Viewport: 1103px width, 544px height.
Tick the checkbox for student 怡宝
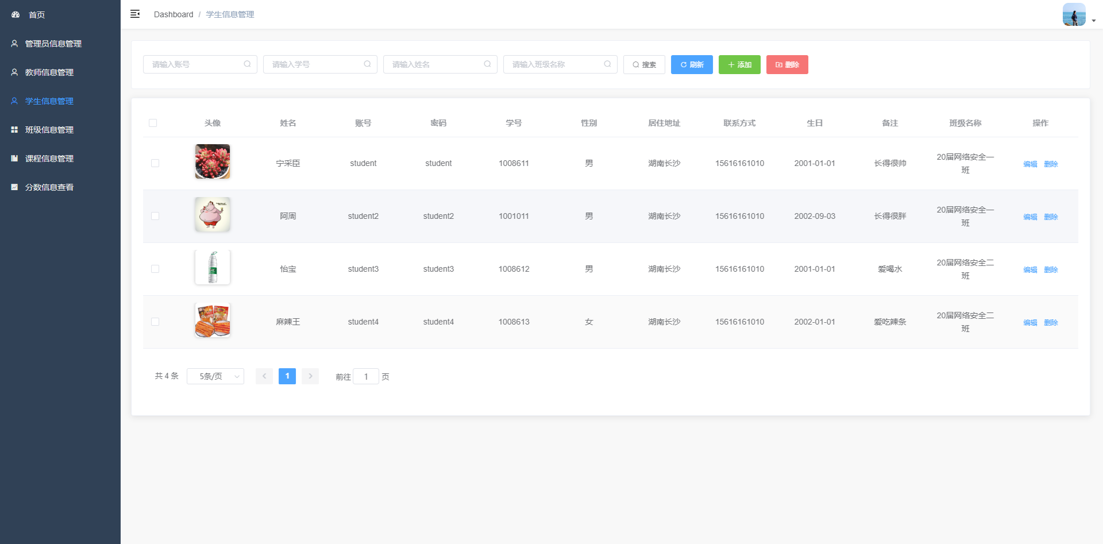point(155,269)
